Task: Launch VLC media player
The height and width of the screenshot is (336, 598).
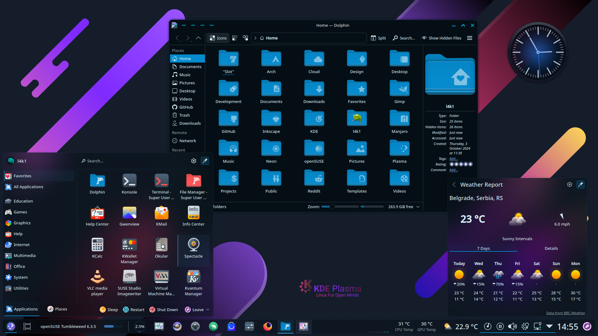Action: 97,283
